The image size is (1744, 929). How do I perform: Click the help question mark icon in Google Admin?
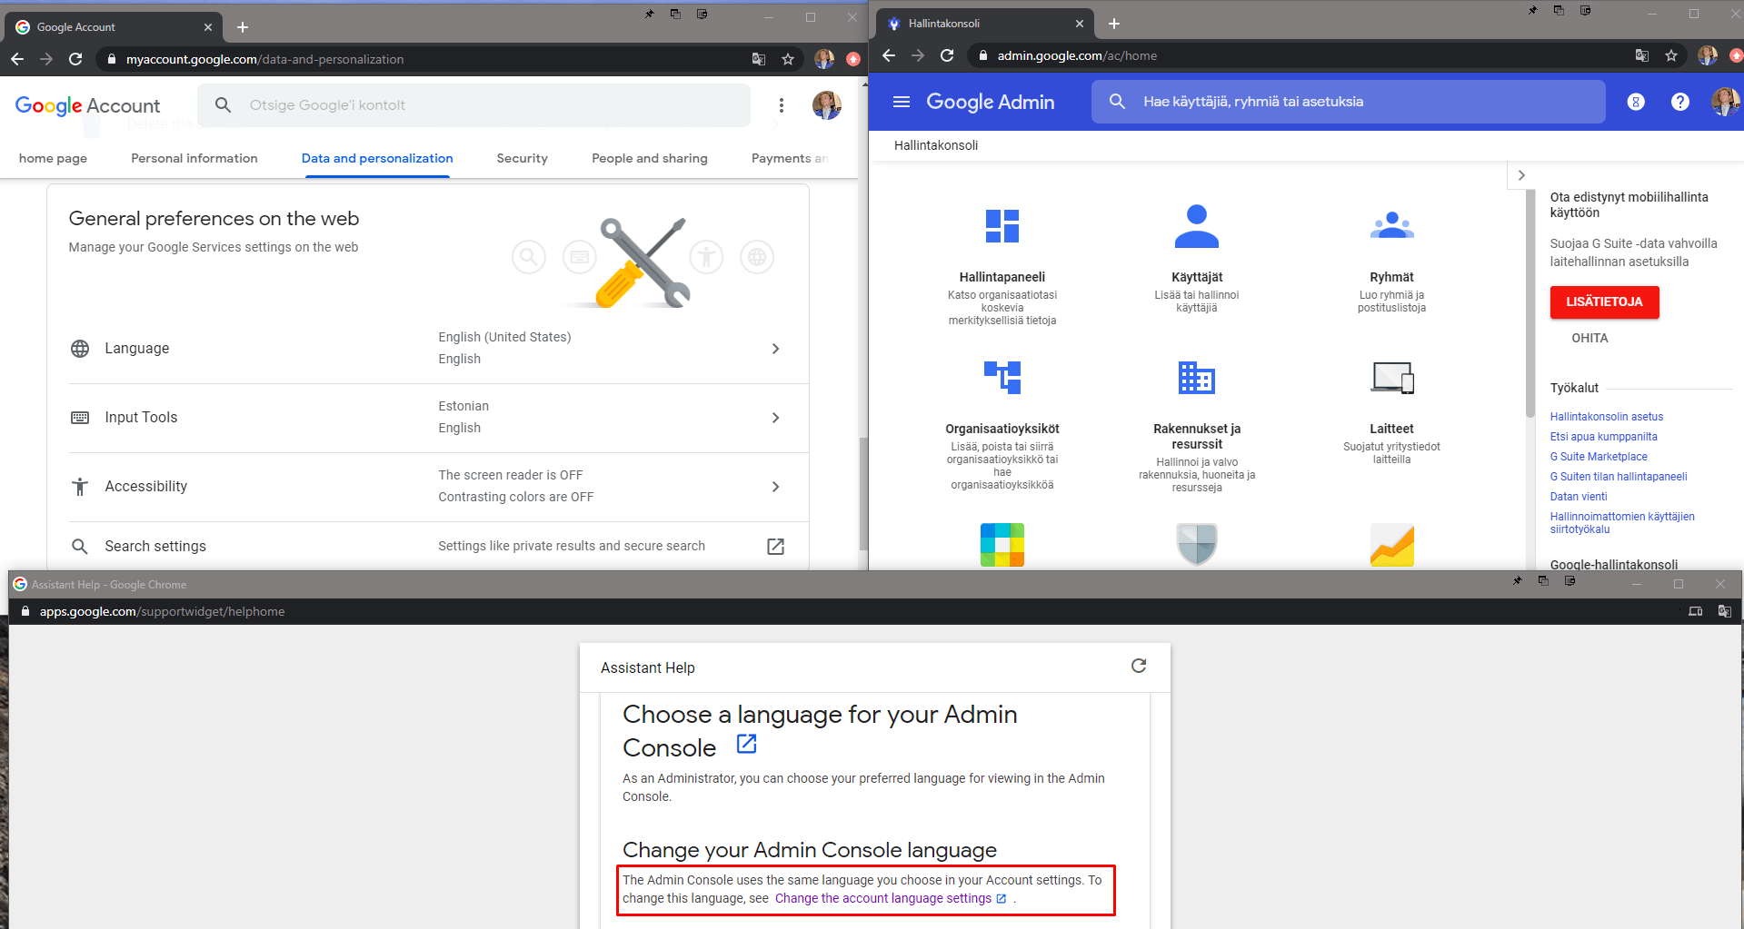pyautogui.click(x=1679, y=102)
